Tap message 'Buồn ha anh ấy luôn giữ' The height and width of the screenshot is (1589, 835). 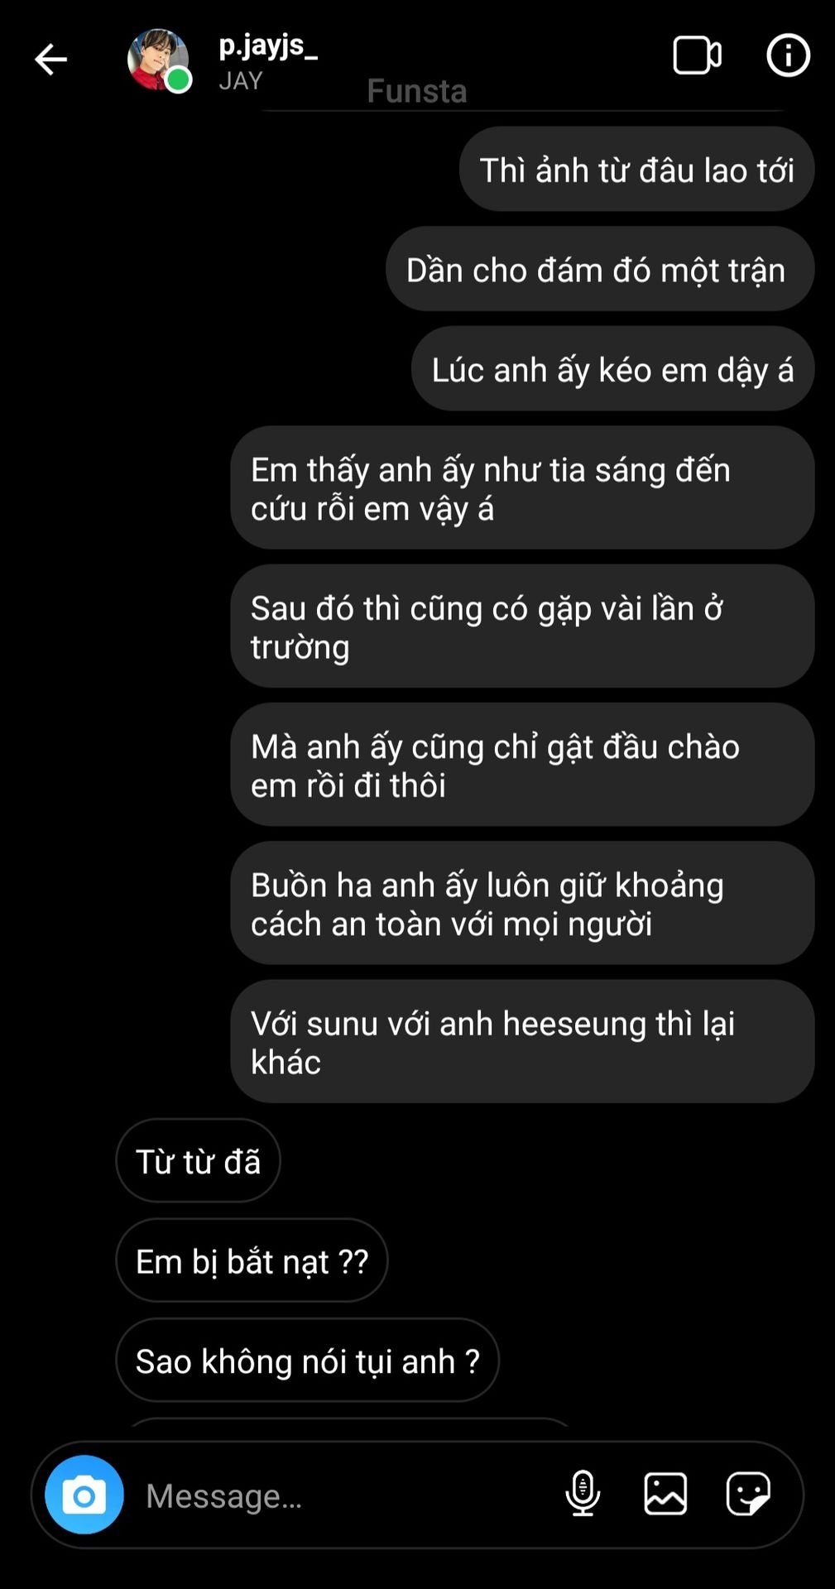[x=522, y=904]
